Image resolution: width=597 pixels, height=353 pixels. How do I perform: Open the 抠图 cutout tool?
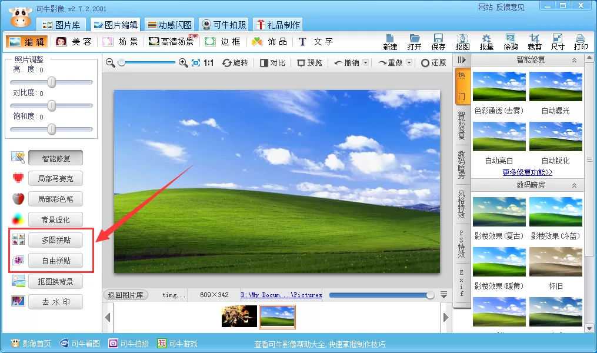coord(462,42)
